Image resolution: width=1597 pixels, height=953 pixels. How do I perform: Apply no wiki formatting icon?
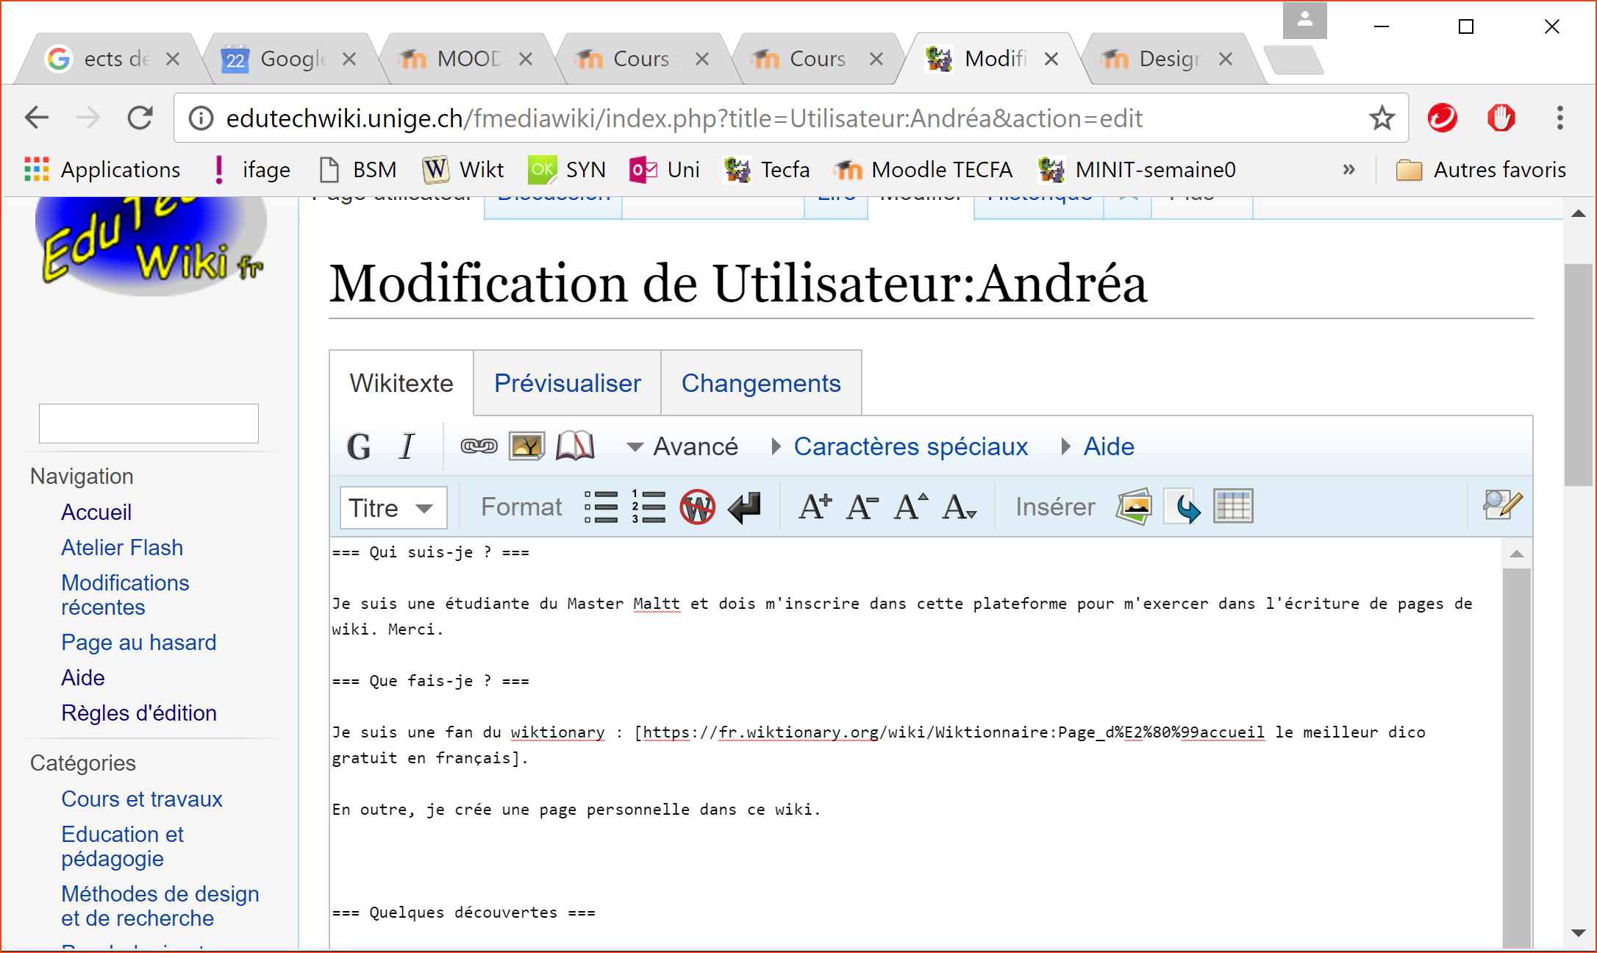697,507
